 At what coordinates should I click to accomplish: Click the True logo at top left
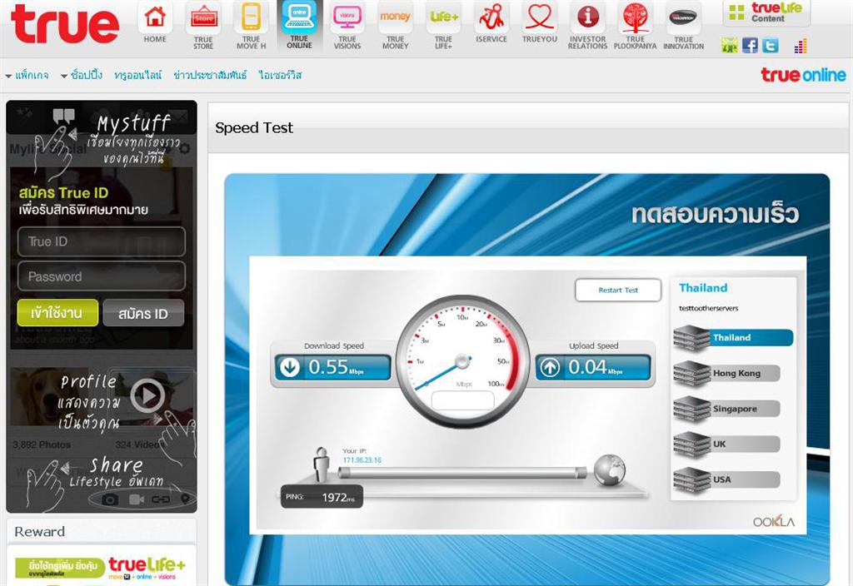[65, 24]
